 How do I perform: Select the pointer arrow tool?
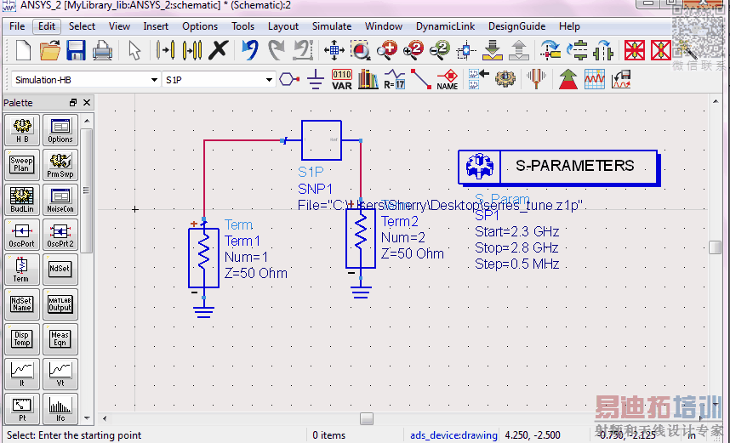(134, 50)
